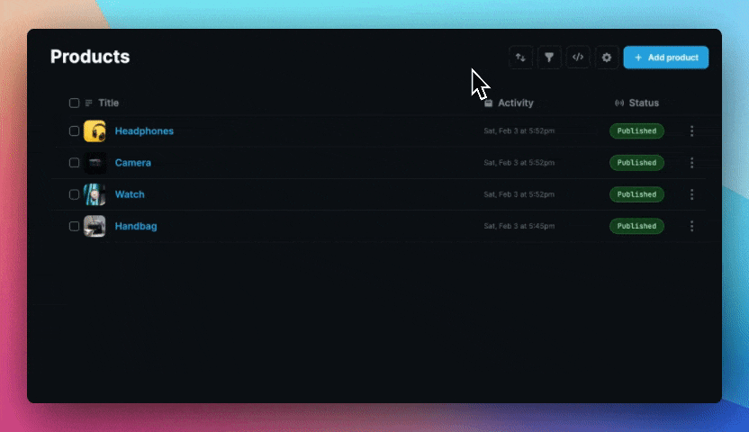Click the Headphones thumbnail image
Viewport: 749px width, 432px height.
[x=95, y=131]
